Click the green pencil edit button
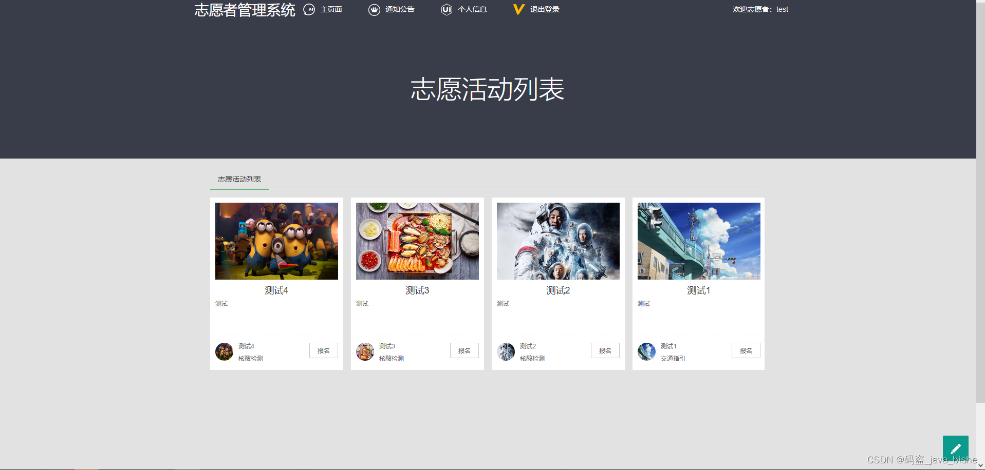The width and height of the screenshot is (985, 470). point(955,448)
